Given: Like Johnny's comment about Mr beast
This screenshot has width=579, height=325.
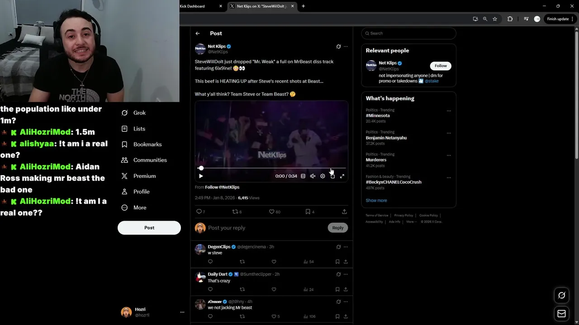Looking at the screenshot, I should tap(274, 316).
